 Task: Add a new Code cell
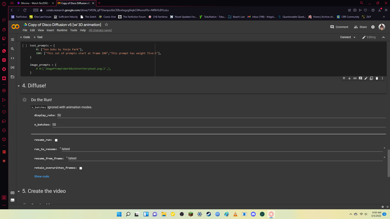point(25,37)
